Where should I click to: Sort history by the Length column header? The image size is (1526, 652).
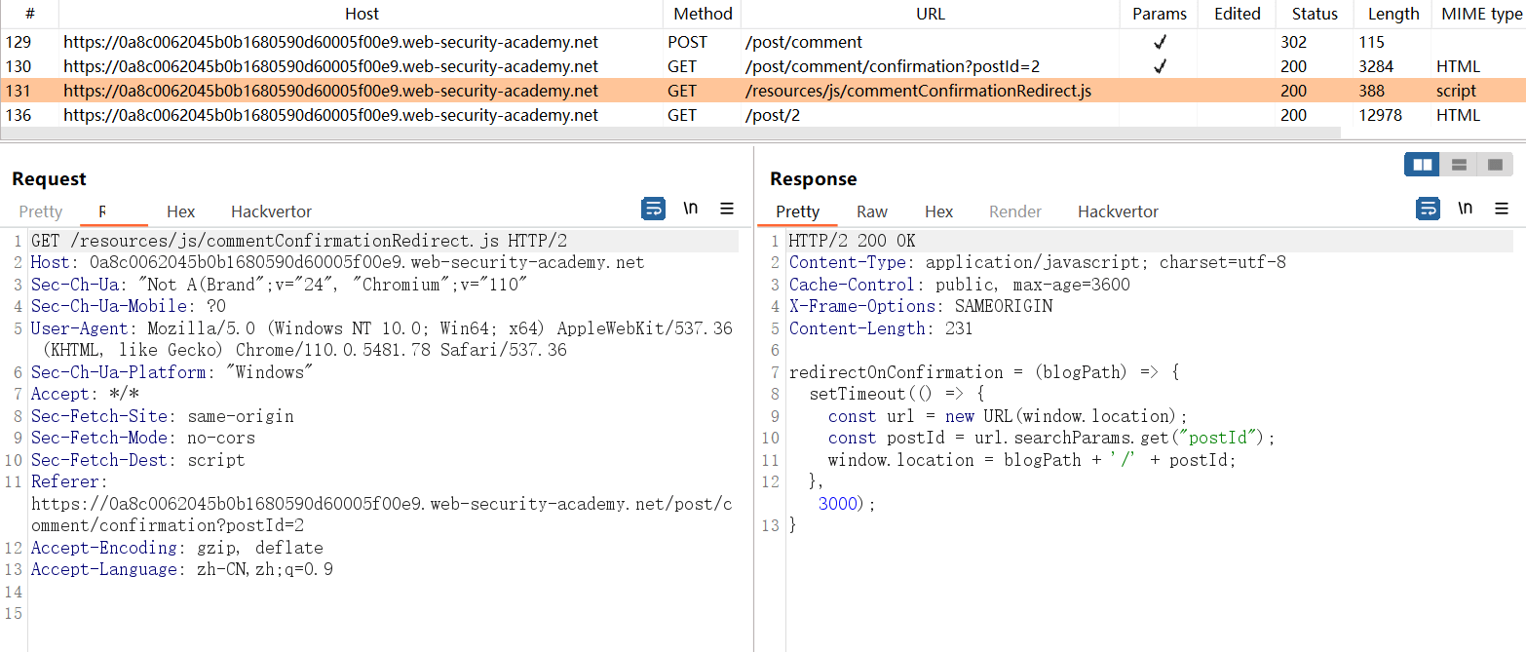click(1392, 14)
